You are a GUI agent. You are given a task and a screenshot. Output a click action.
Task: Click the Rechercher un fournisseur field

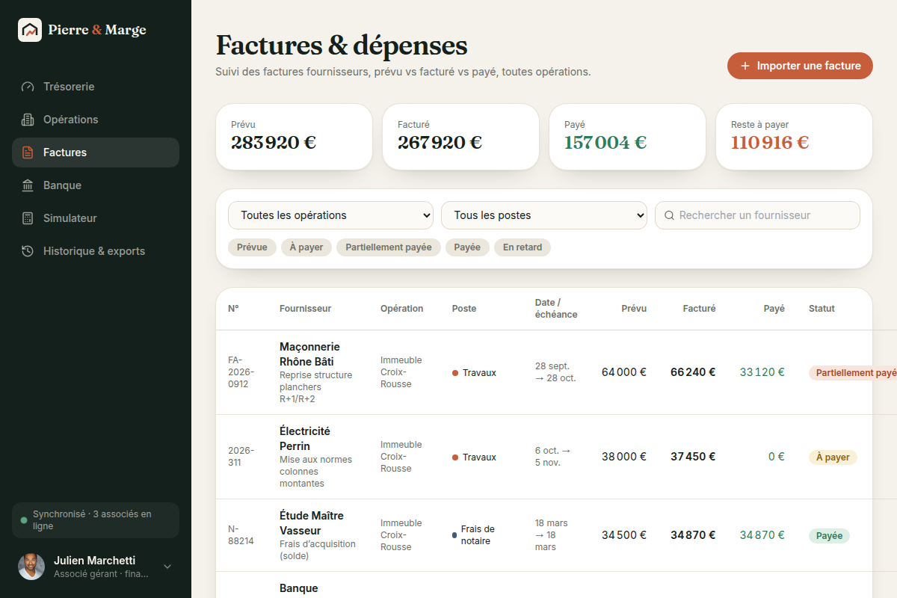757,215
